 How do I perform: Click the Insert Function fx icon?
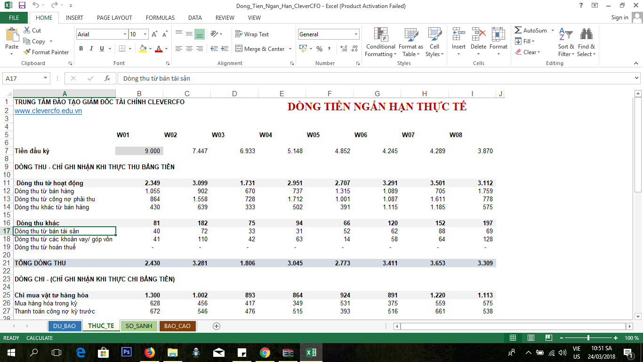[107, 78]
